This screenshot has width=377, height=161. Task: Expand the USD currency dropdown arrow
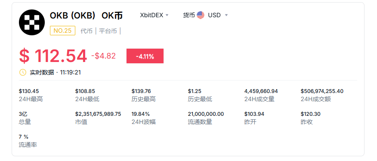click(226, 15)
